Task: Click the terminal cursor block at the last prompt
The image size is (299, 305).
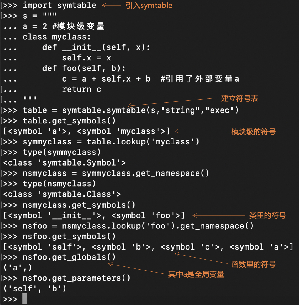Action: pos(25,299)
